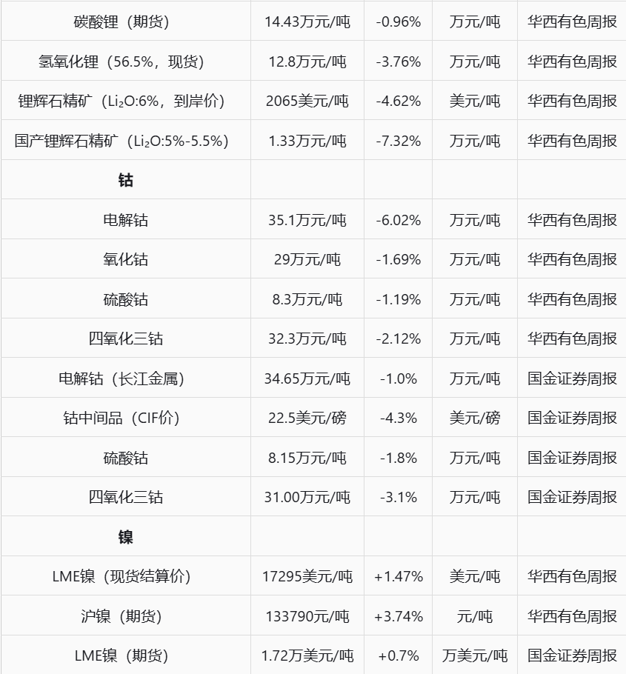Click the 美元/磅 unit cell

[x=475, y=418]
